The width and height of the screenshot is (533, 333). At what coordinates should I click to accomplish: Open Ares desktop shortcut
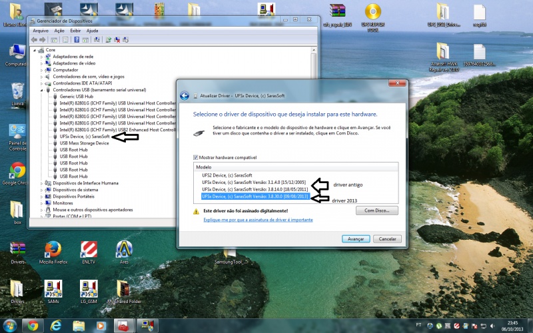pos(124,252)
